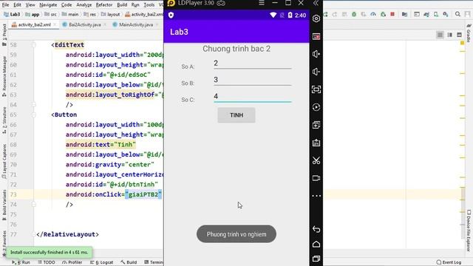The image size is (473, 266).
Task: Click layout breadcrumb folder
Action: pos(110,14)
